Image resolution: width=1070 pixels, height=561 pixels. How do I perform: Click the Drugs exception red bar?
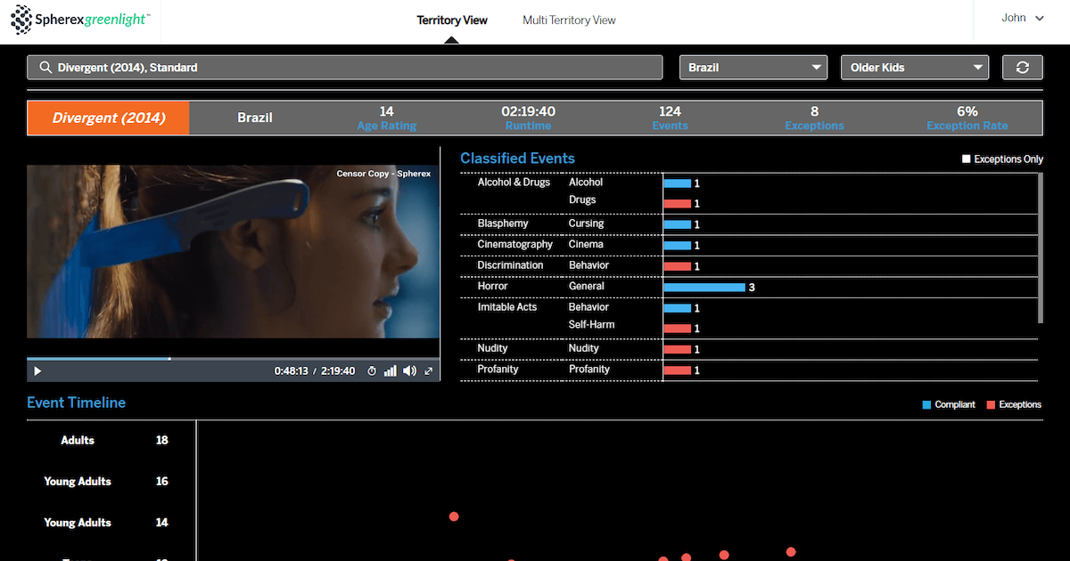(678, 204)
